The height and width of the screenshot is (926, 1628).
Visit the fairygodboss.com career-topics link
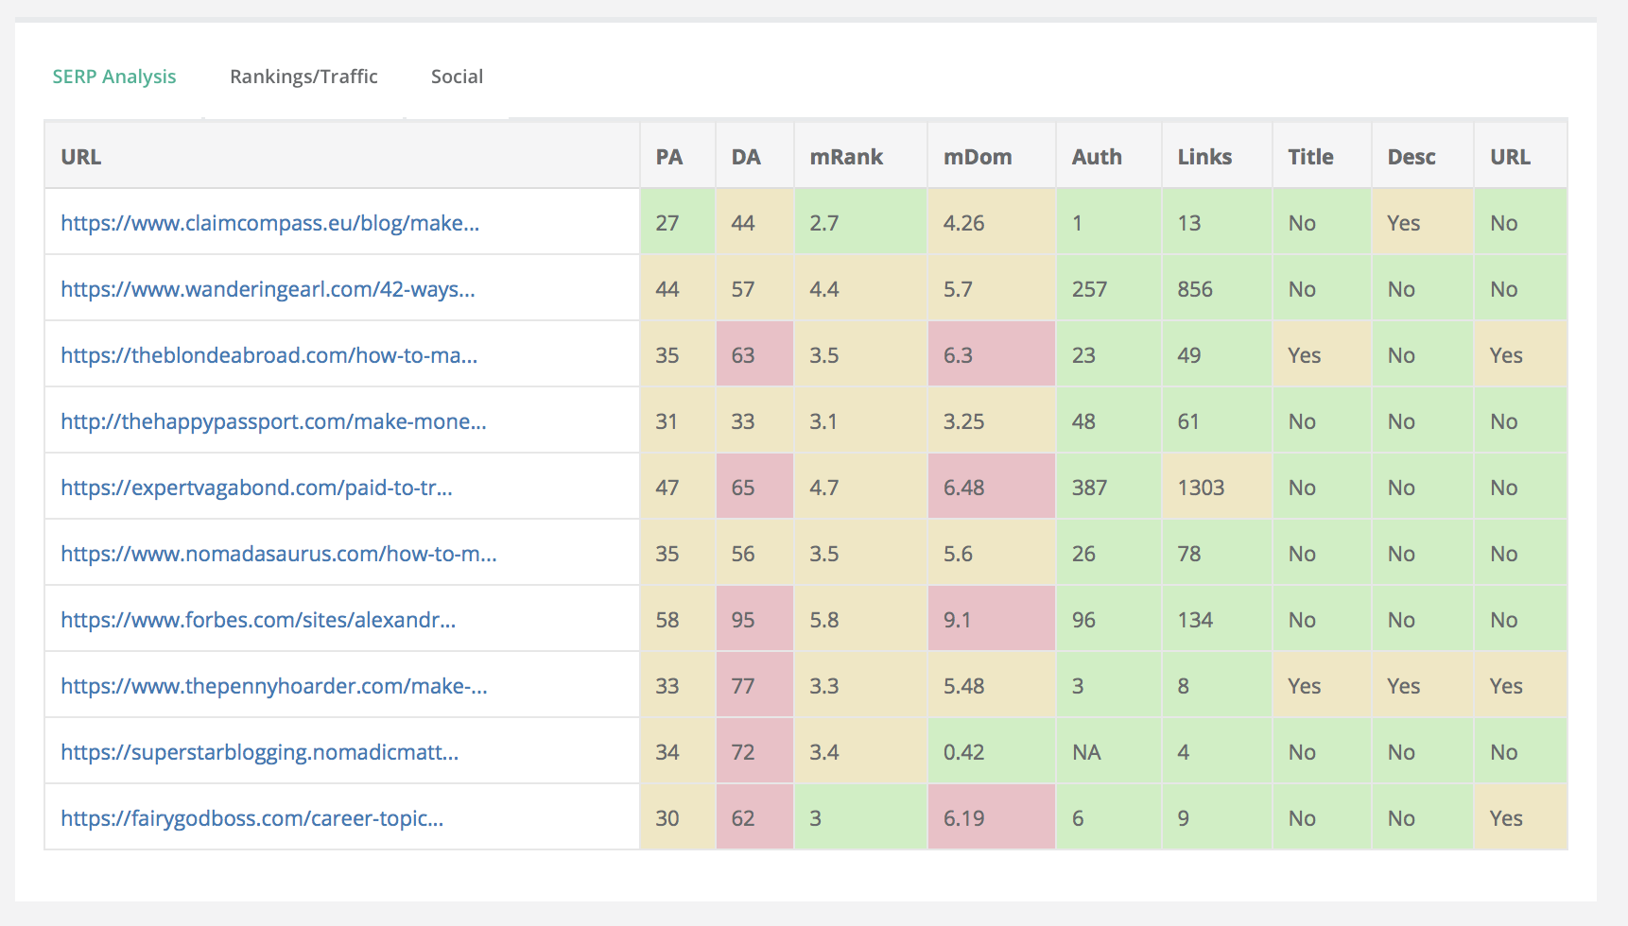(x=251, y=818)
